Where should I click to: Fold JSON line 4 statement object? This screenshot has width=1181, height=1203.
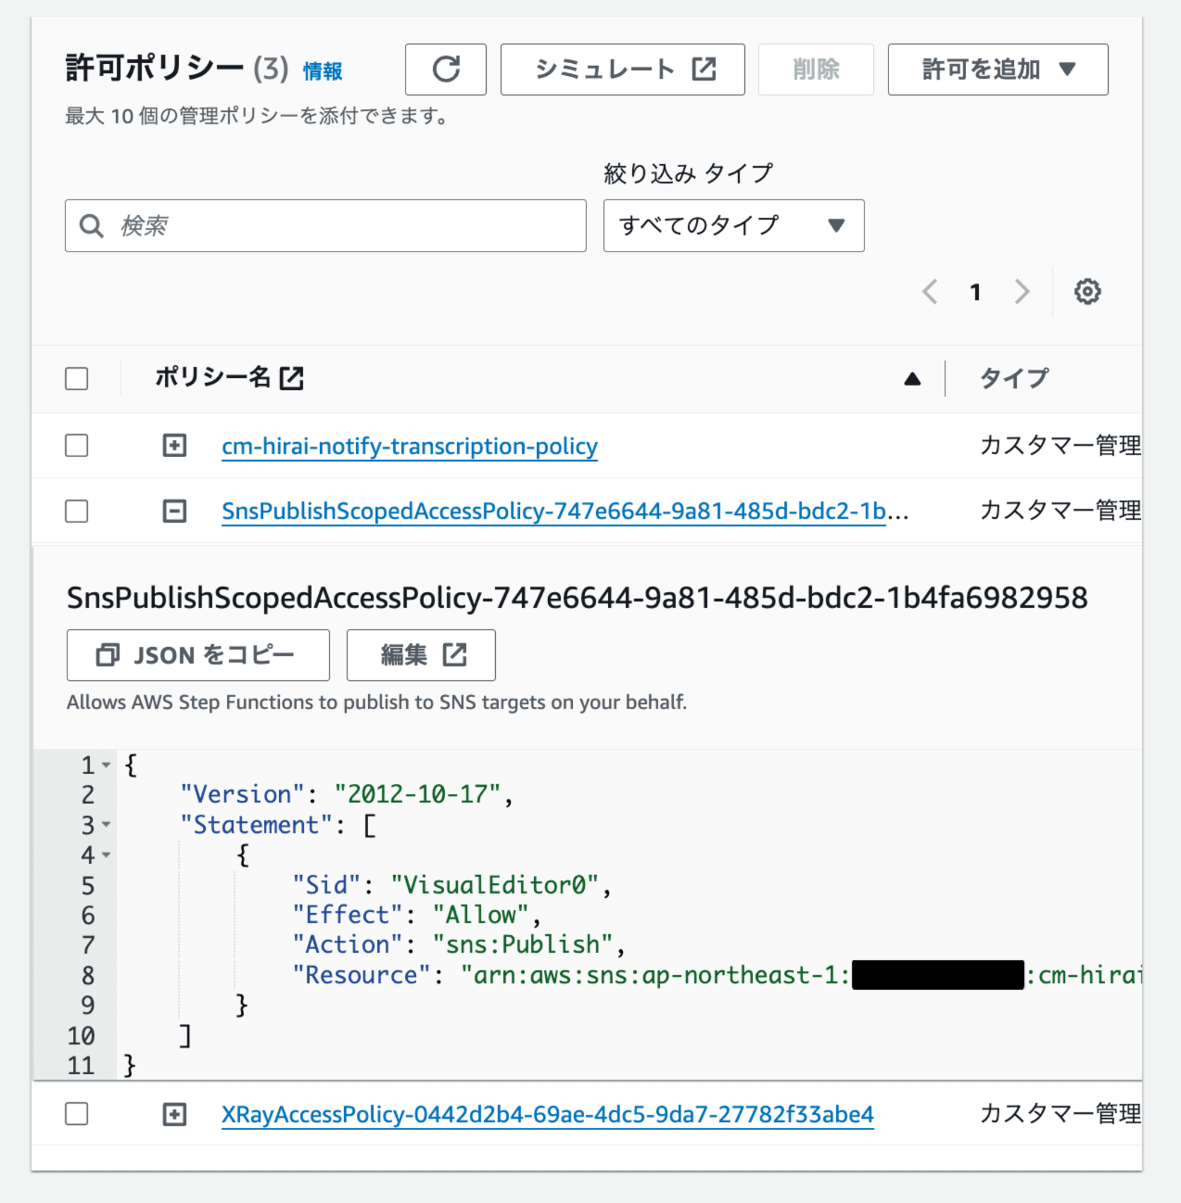point(106,855)
